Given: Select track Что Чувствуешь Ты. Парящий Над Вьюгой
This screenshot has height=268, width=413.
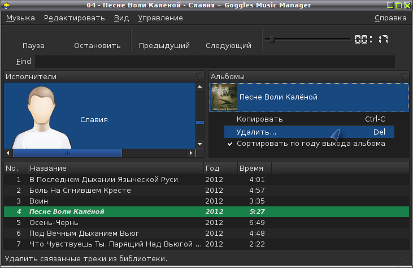Looking at the screenshot, I should (x=207, y=244).
